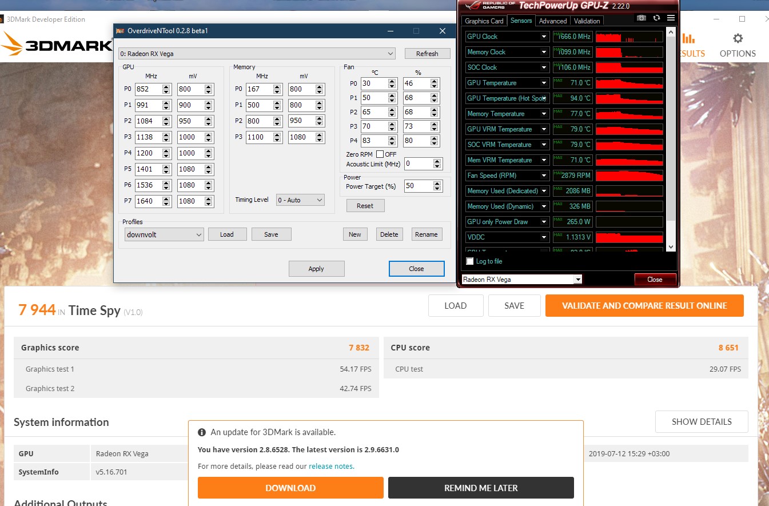Open 3DMark Options via the gear icon
The image size is (769, 506).
(738, 39)
